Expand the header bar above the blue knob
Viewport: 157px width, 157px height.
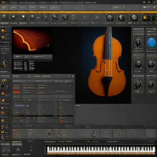151,29
